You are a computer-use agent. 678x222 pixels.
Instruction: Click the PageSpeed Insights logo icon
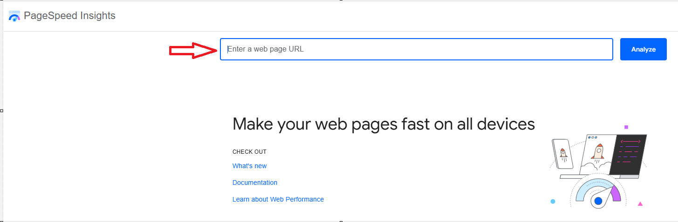[x=14, y=16]
